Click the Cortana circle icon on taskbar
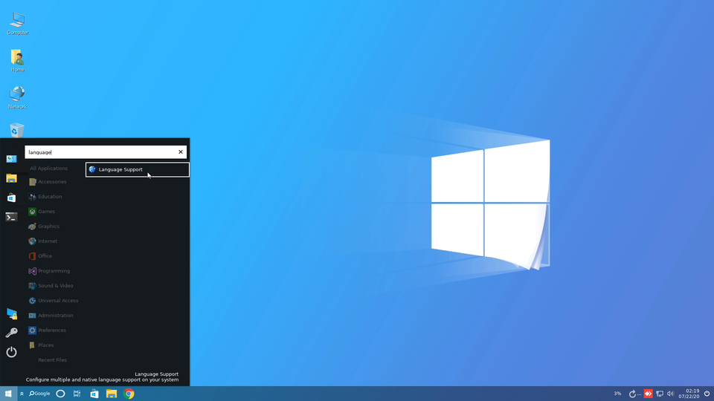Viewport: 714px width, 401px height. 60,394
